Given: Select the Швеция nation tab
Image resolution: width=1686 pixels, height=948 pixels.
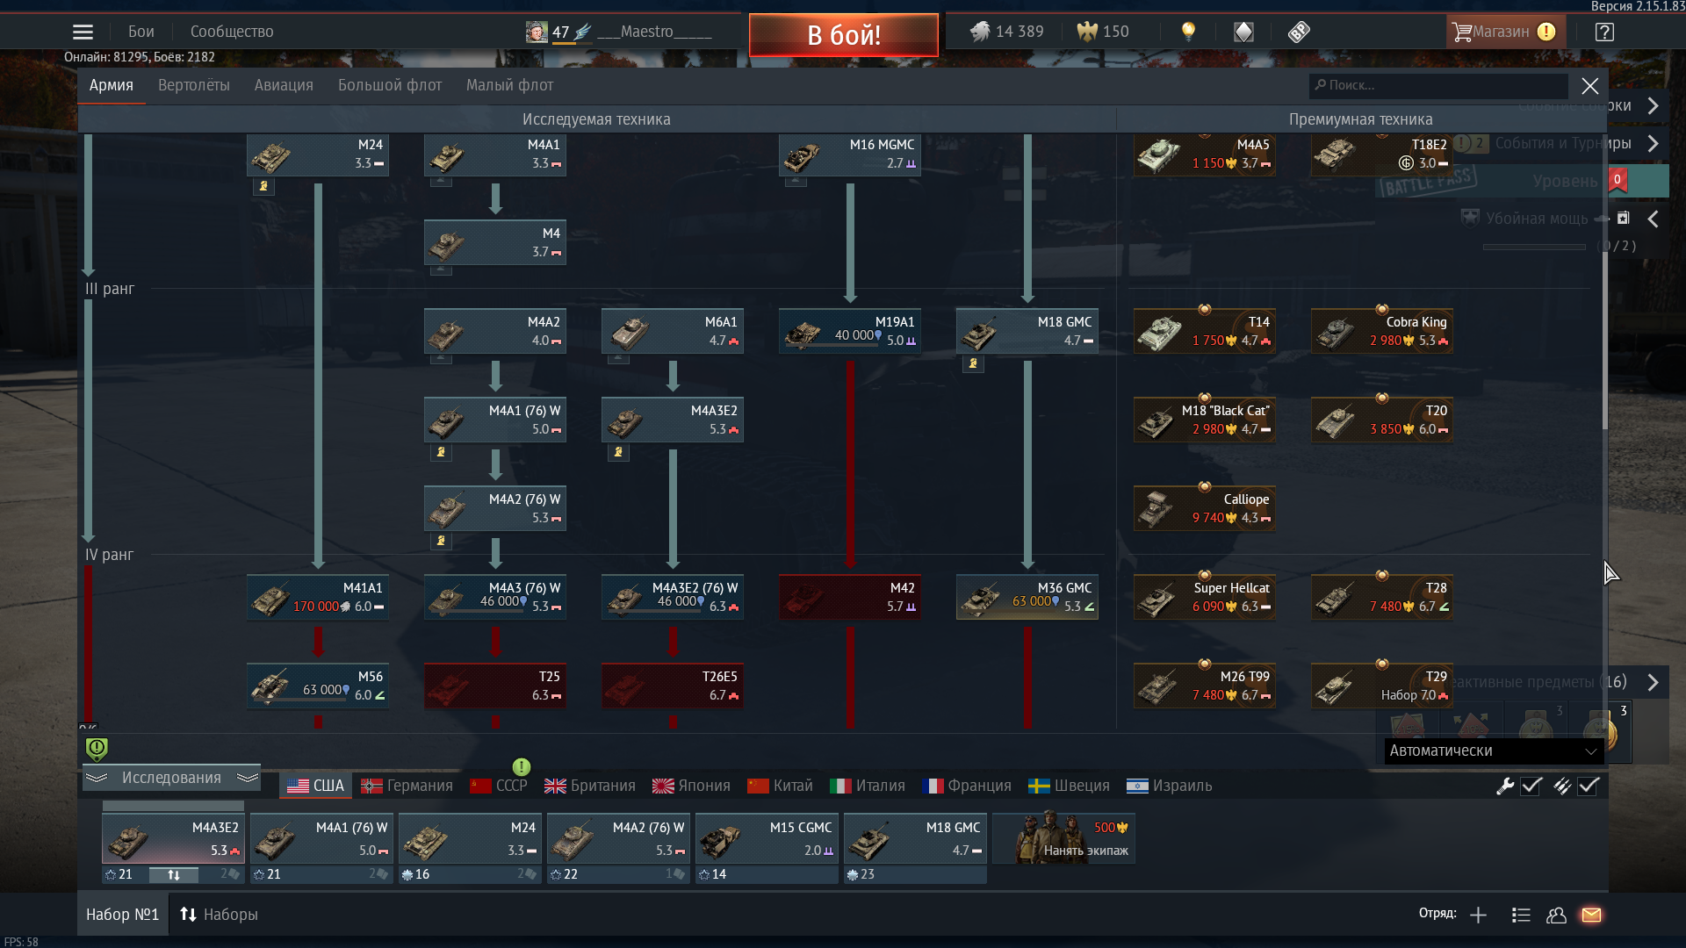Looking at the screenshot, I should (1069, 786).
